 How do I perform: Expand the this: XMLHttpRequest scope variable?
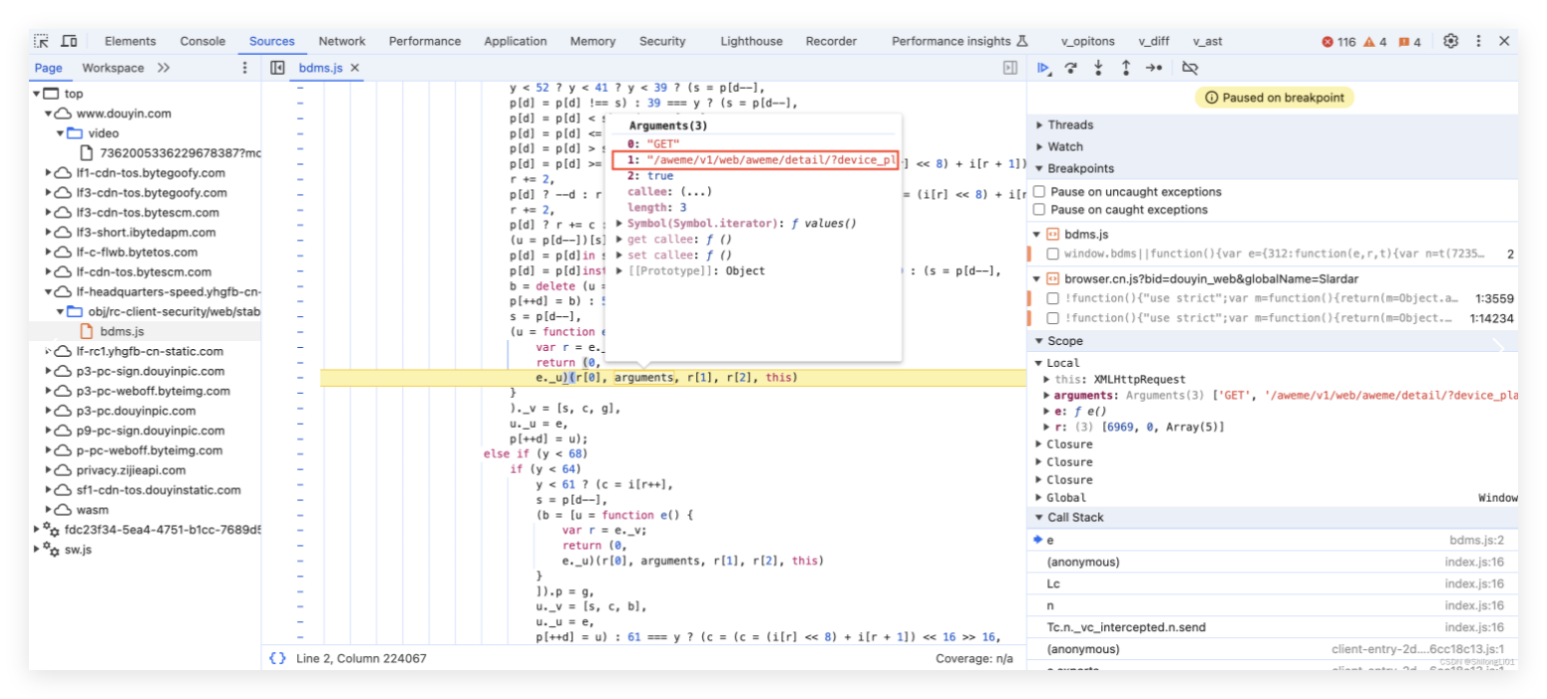pyautogui.click(x=1045, y=379)
